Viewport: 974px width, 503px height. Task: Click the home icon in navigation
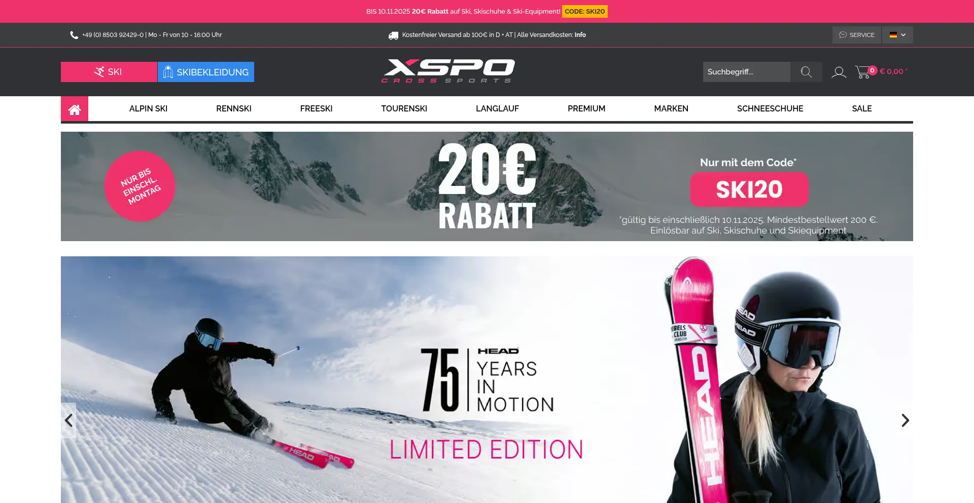point(75,109)
